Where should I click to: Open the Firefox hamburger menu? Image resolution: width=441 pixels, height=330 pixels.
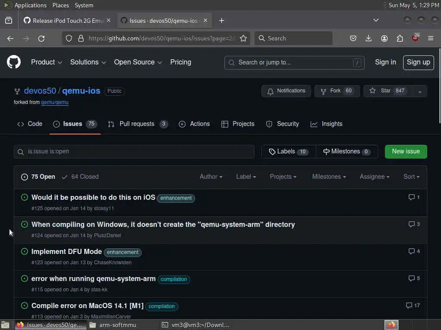(431, 38)
